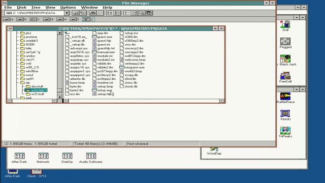Select the wp51 folder in the tree

(27, 79)
